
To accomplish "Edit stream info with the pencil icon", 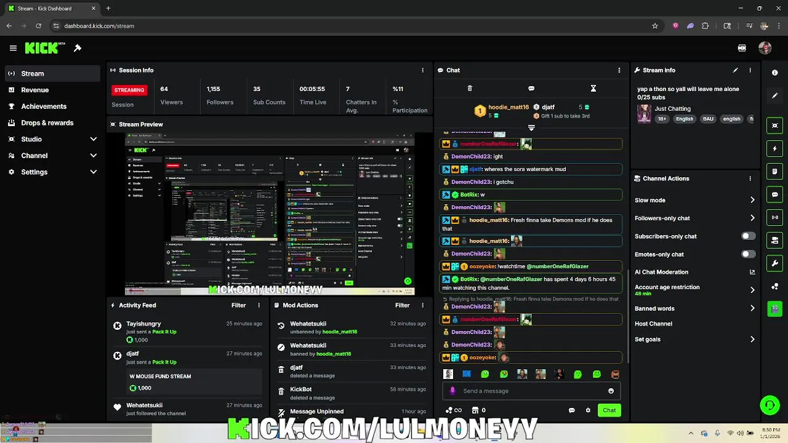I will 735,70.
